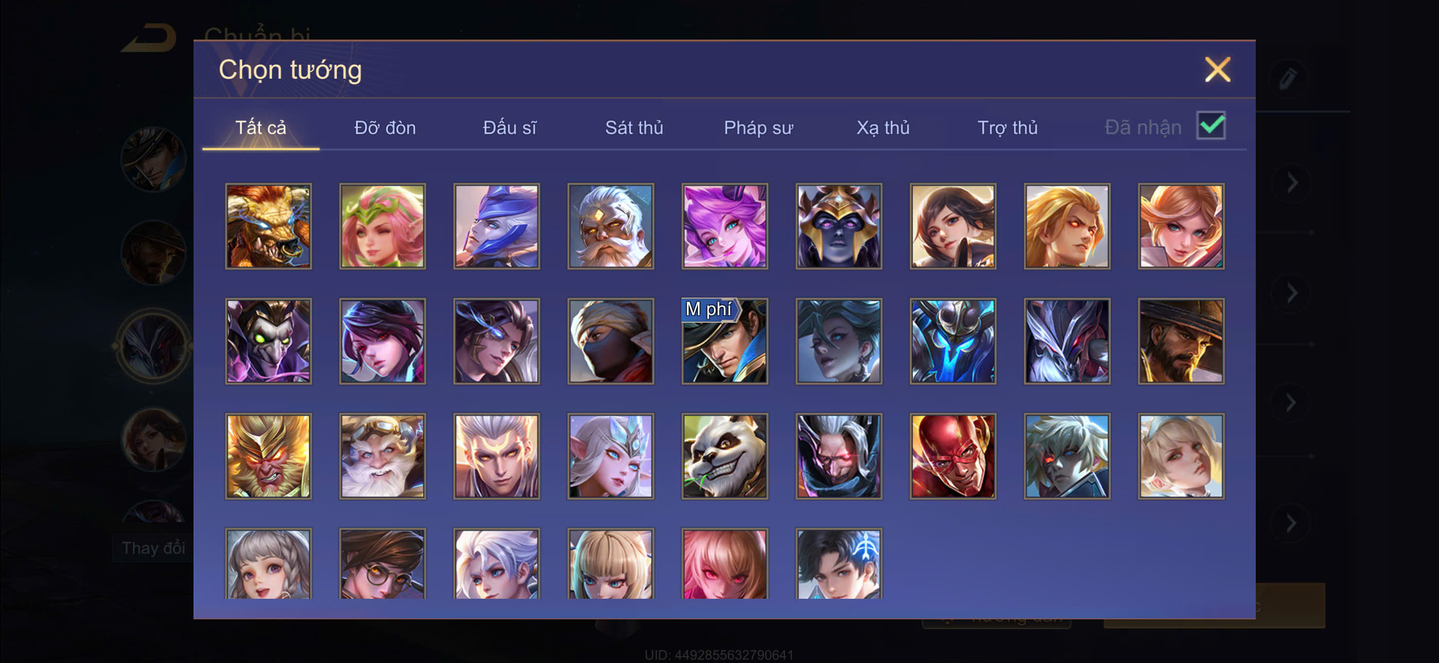Screen dimensions: 1439x663
Task: Select the Đấu sĩ tab
Action: tap(510, 128)
